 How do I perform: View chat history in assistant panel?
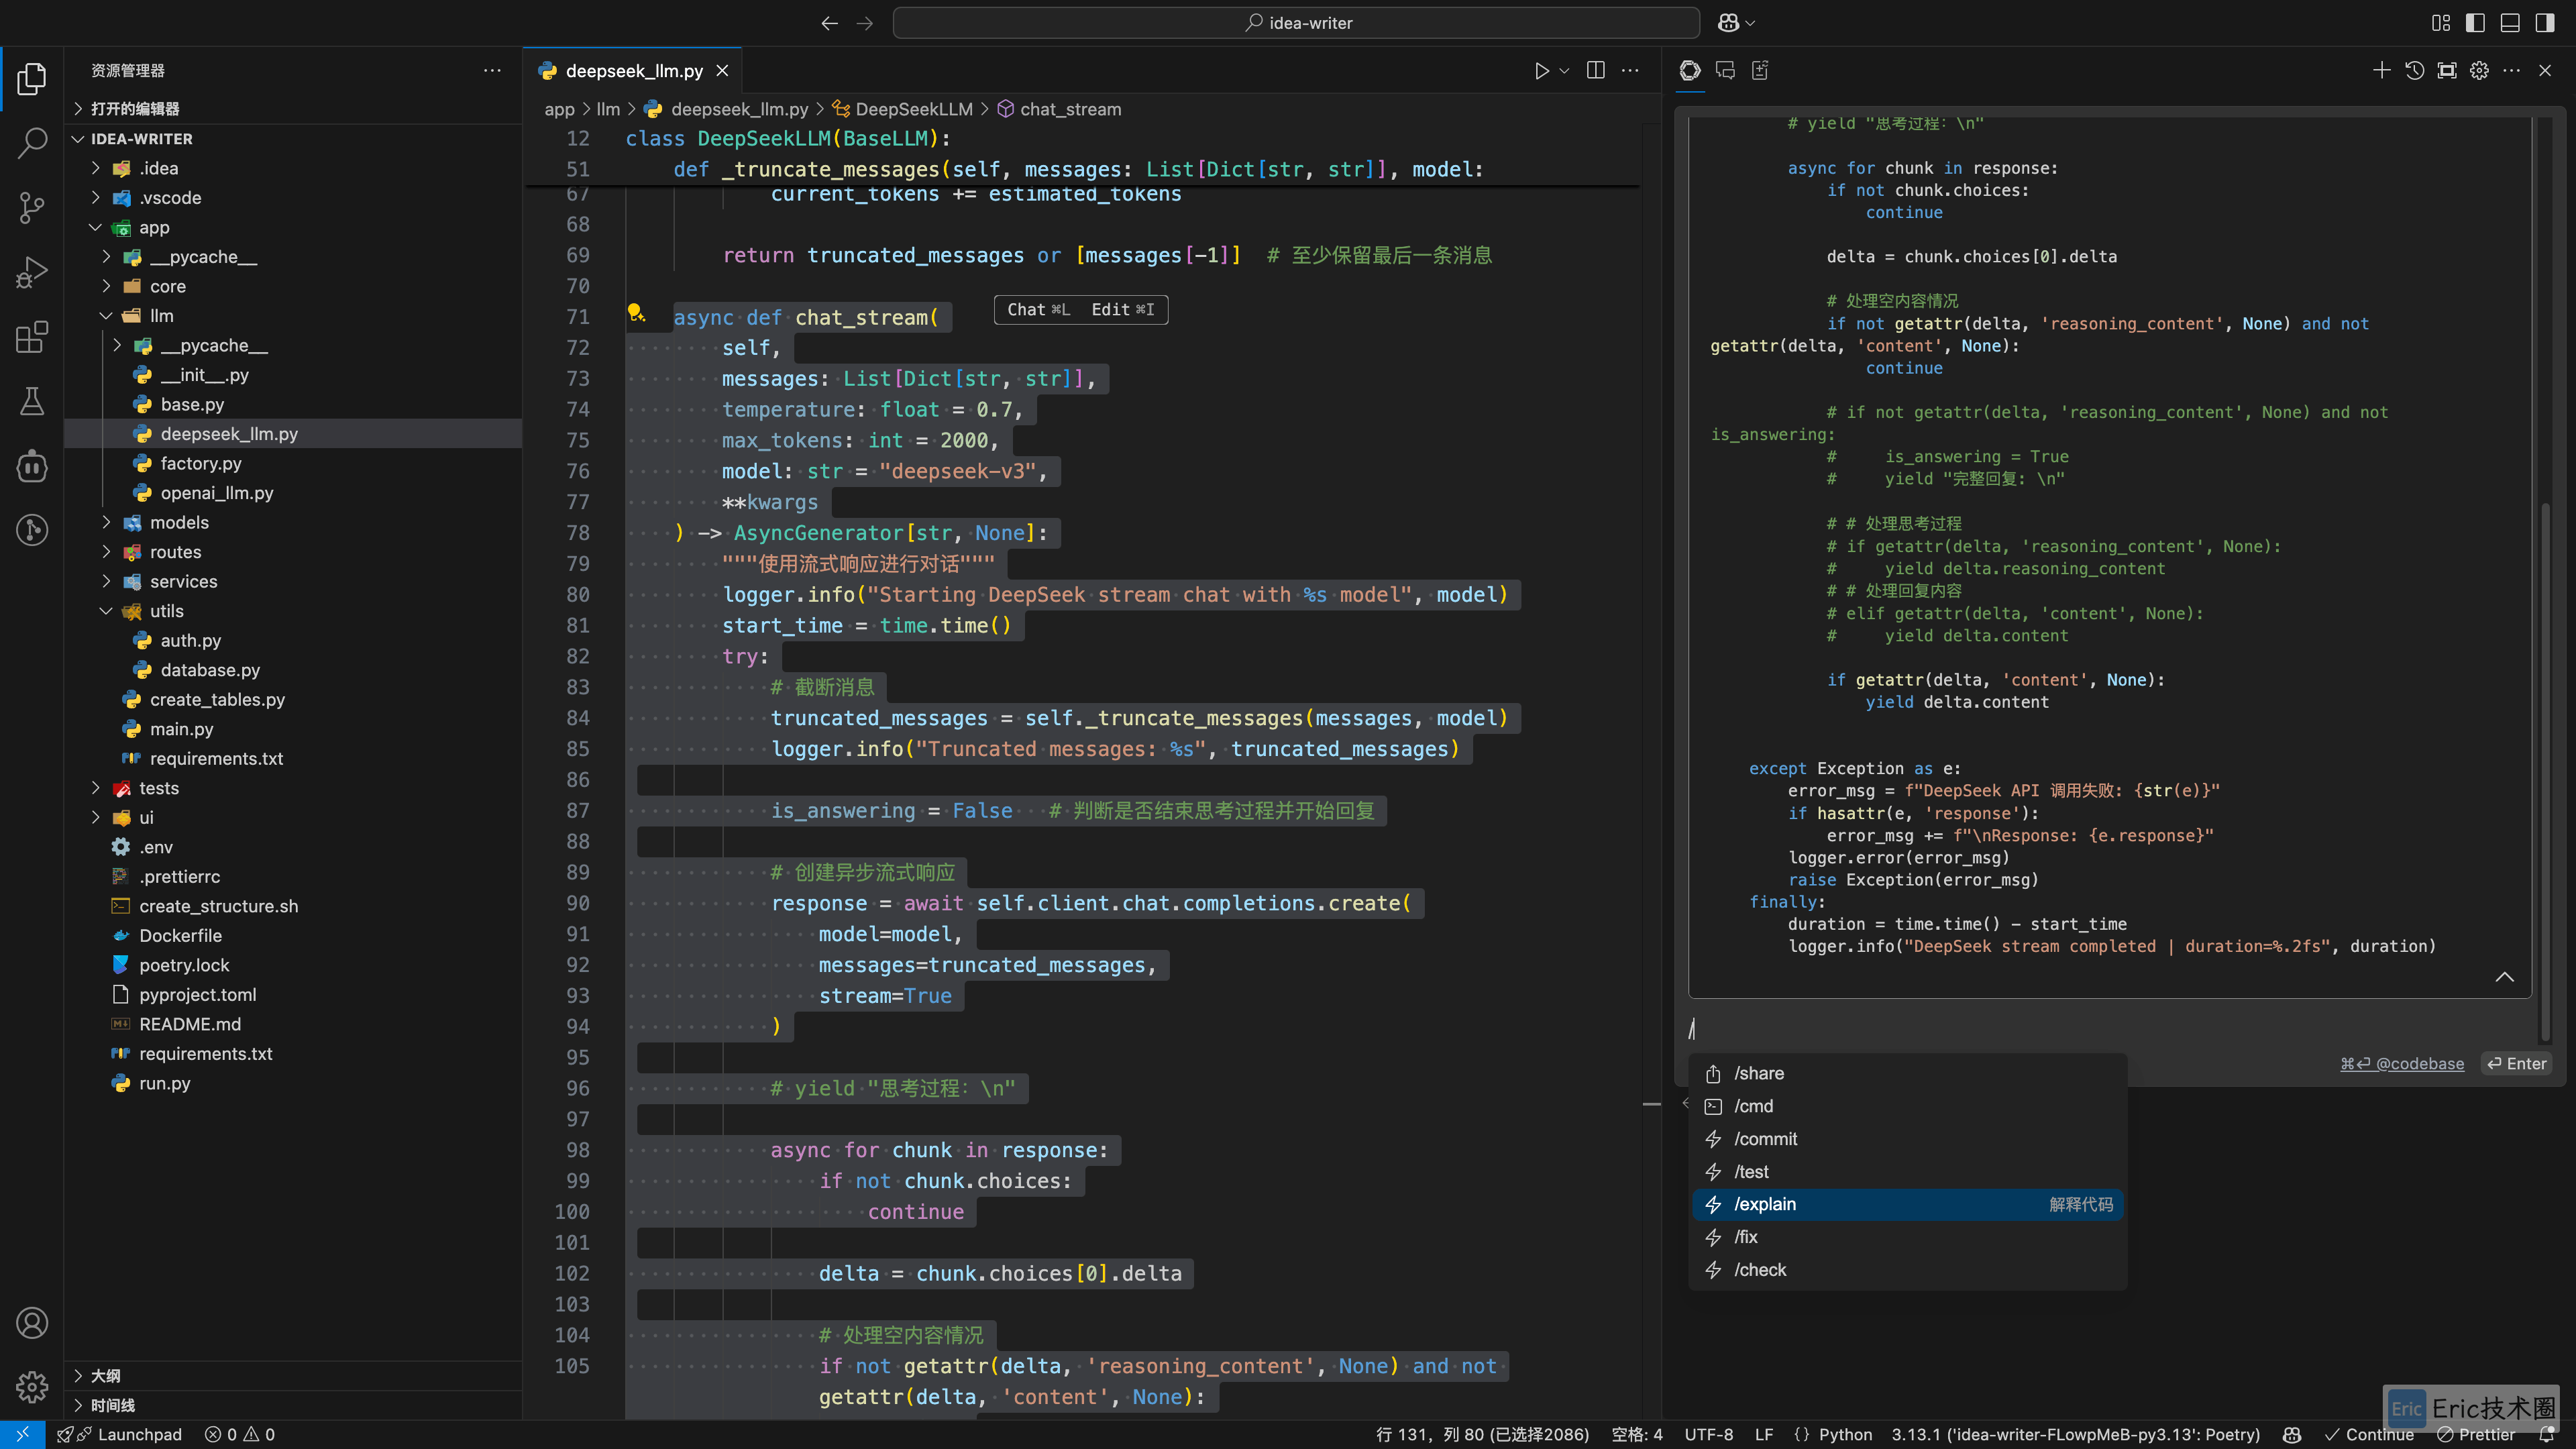pyautogui.click(x=2414, y=70)
